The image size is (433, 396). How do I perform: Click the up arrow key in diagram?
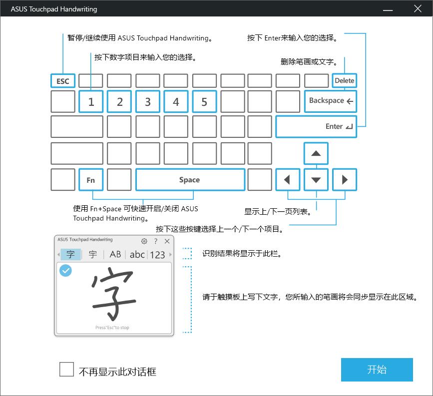pos(316,153)
